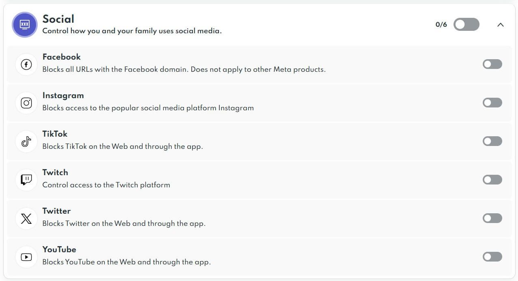The width and height of the screenshot is (518, 281).
Task: Toggle TikTok blocking on
Action: coord(492,141)
